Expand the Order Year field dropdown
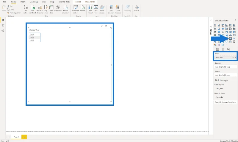Screen dimensions: 238x142 pos(233,58)
